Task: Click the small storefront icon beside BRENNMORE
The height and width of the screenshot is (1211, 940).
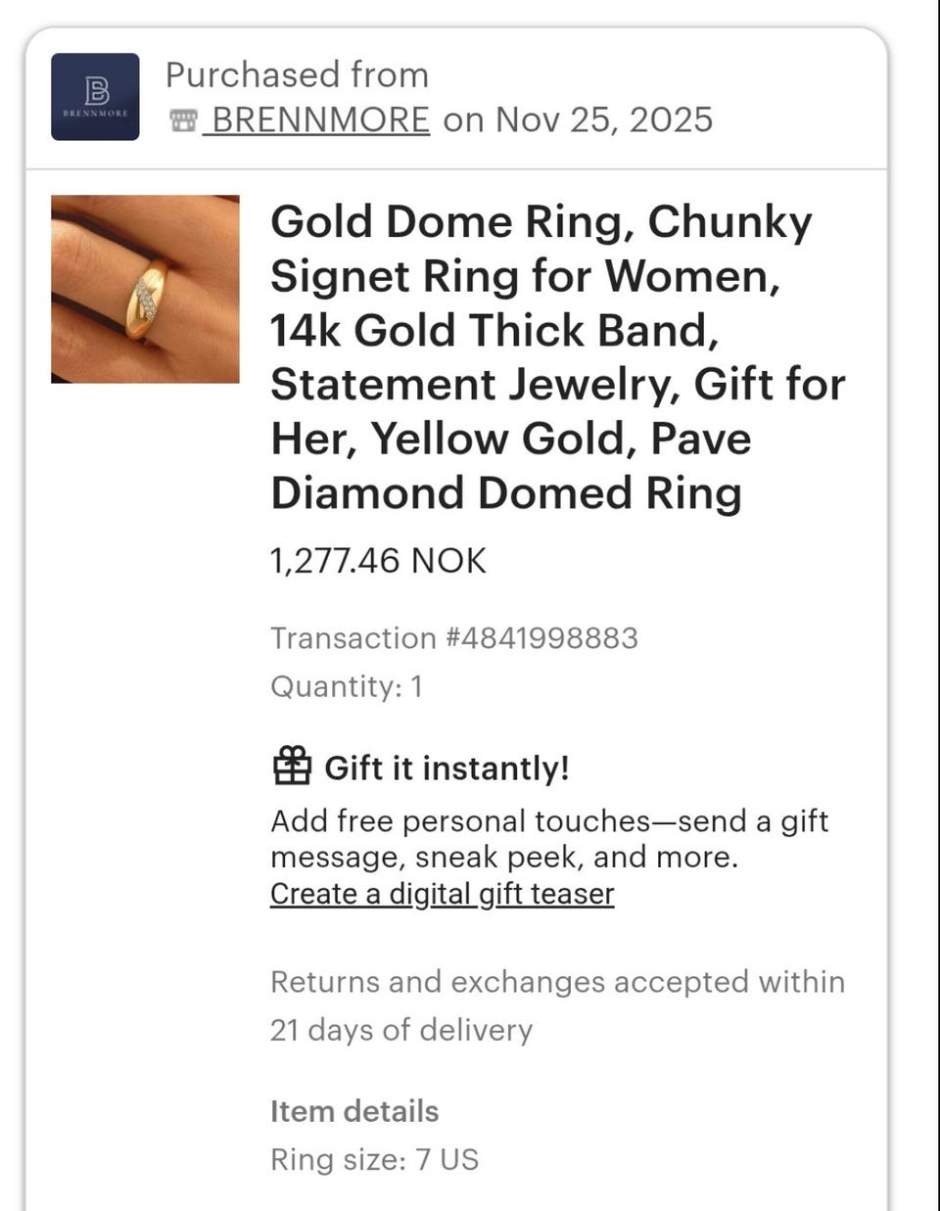Action: point(183,120)
